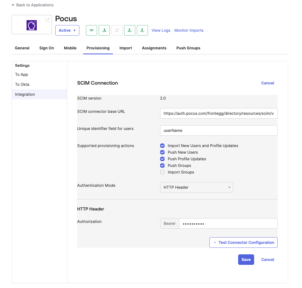This screenshot has height=288, width=302.
Task: Select To Okta in Settings sidebar
Action: [x=39, y=84]
